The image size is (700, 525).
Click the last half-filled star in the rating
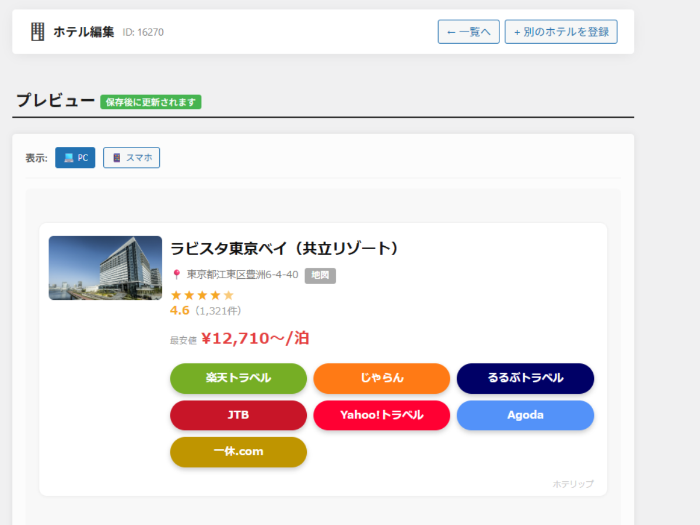tap(228, 295)
